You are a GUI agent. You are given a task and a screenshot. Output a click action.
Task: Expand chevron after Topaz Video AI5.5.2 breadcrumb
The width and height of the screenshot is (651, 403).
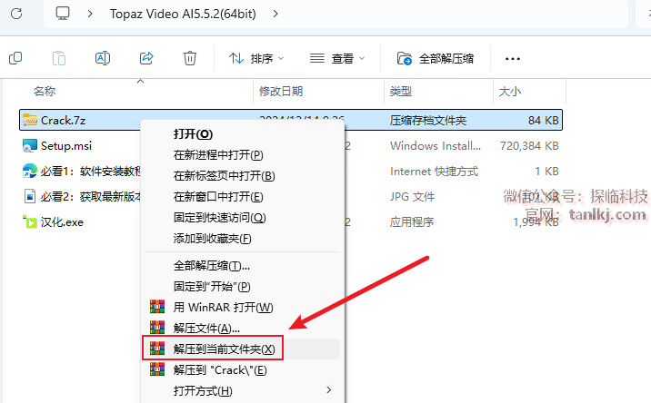(275, 14)
